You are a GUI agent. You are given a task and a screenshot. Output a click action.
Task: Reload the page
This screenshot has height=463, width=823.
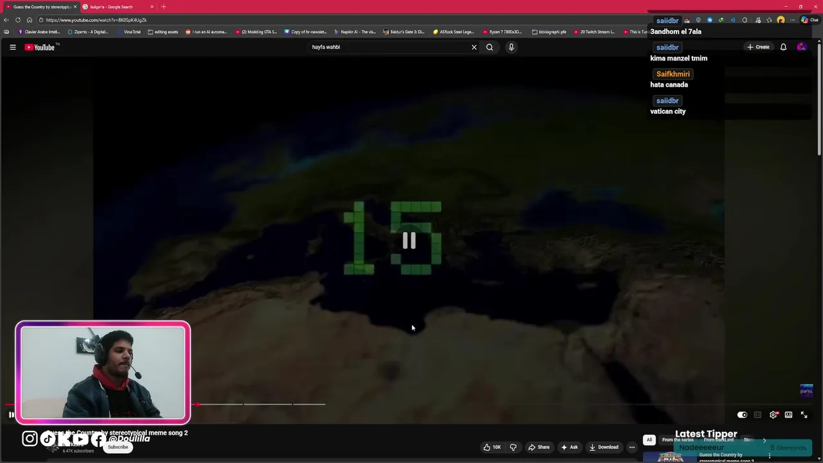click(x=18, y=20)
